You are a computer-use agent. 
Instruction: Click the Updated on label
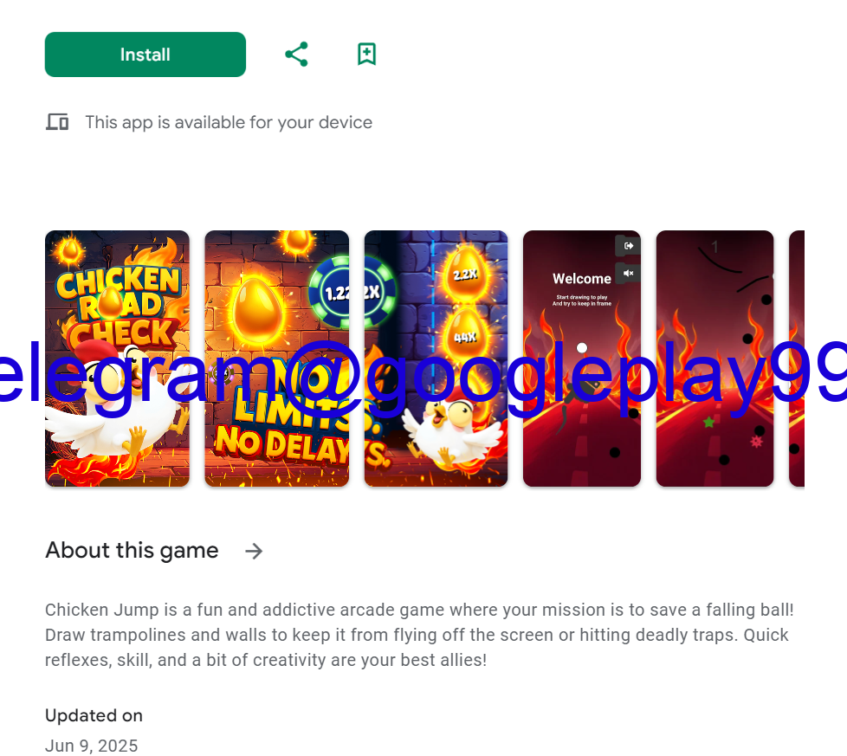[x=94, y=715]
